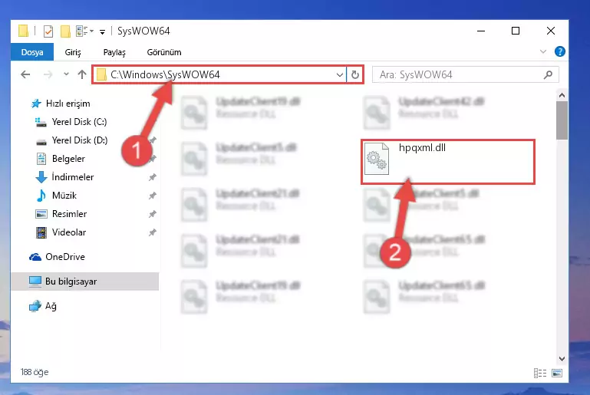Click the pin icon beside Müzik
Screen dimensions: 590x395
tap(153, 196)
